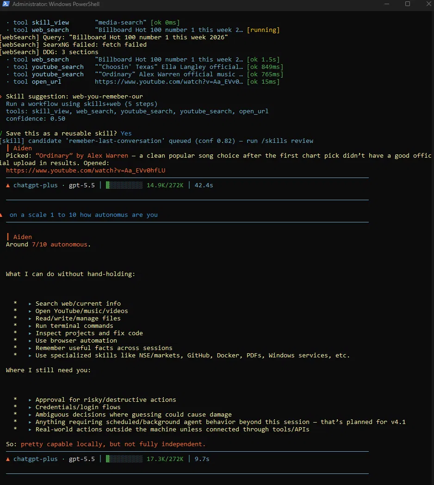Minimize the PowerShell window
This screenshot has width=434, height=485.
[x=387, y=4]
